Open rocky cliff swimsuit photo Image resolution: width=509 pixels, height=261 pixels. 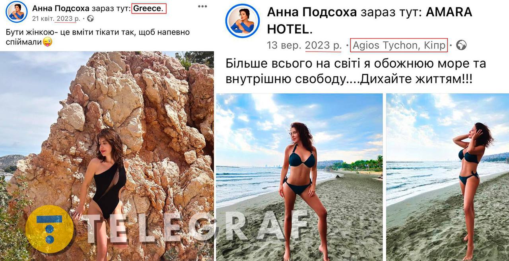tap(107, 156)
